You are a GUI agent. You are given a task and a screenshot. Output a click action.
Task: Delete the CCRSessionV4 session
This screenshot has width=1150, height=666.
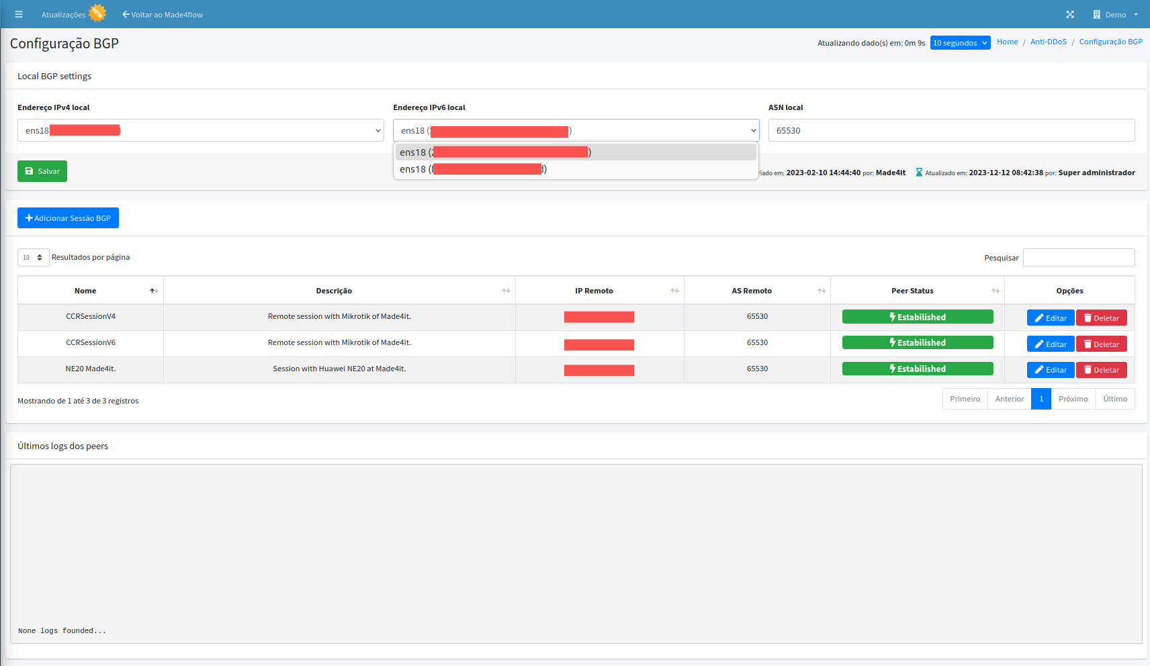point(1102,318)
